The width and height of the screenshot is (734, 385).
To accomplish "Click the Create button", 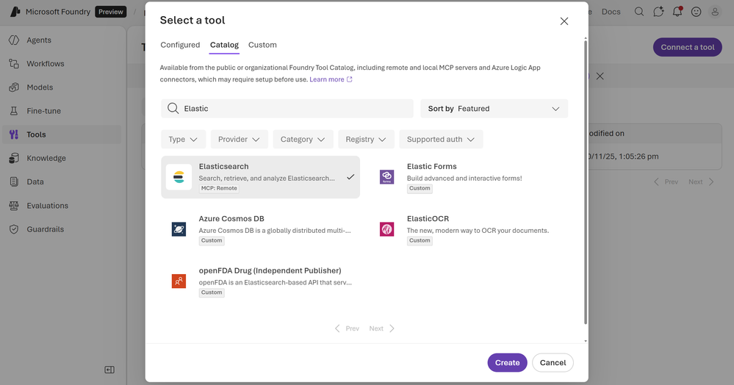I will coord(508,362).
